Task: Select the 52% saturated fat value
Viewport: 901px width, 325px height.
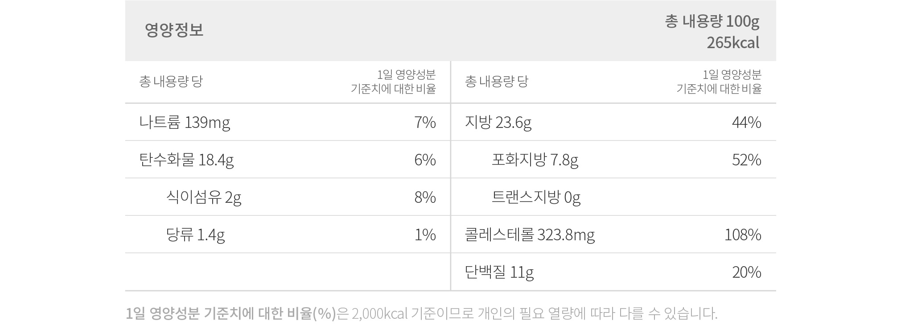Action: click(x=747, y=160)
